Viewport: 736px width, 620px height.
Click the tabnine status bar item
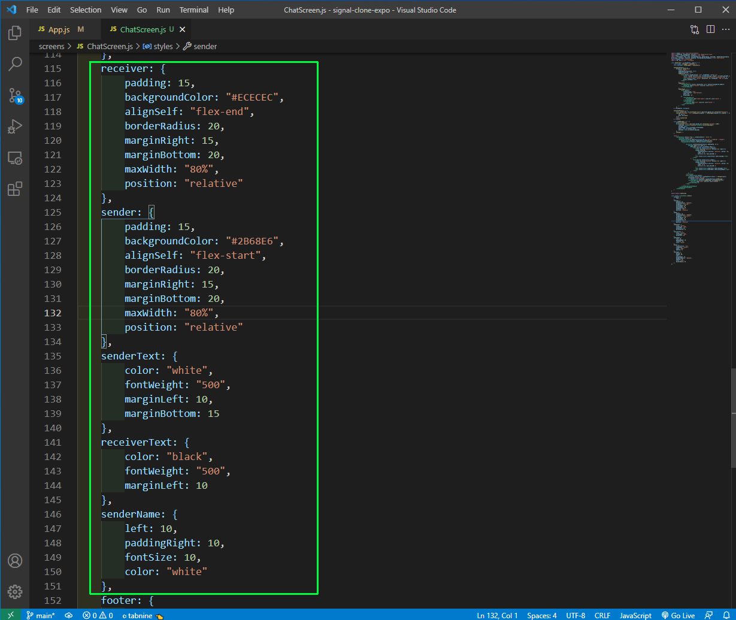143,615
